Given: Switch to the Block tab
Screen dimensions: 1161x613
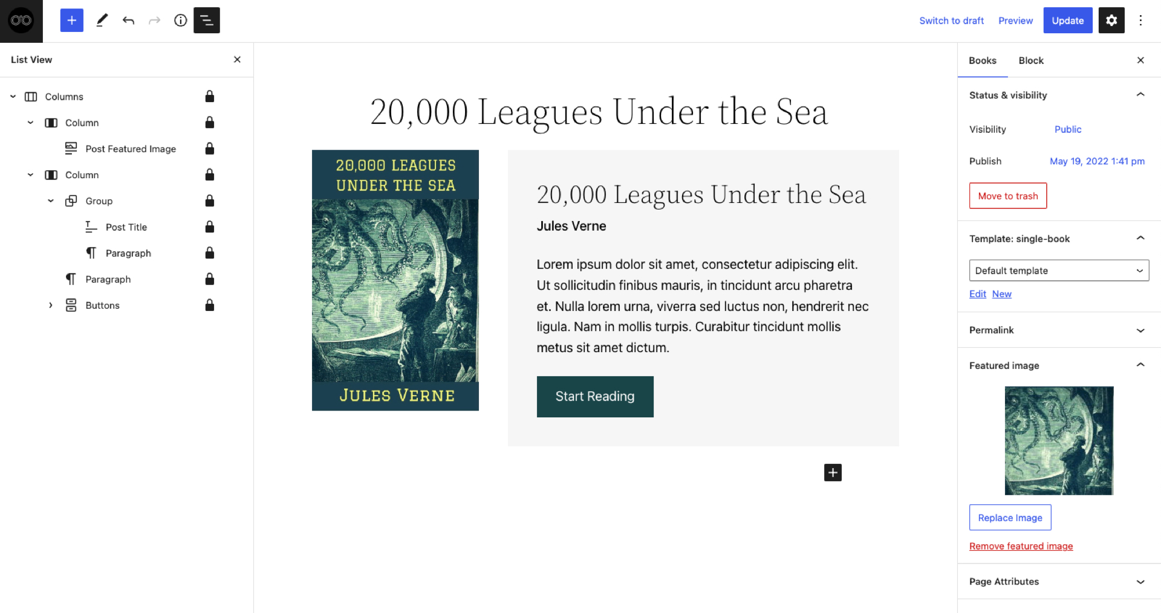Looking at the screenshot, I should tap(1031, 60).
